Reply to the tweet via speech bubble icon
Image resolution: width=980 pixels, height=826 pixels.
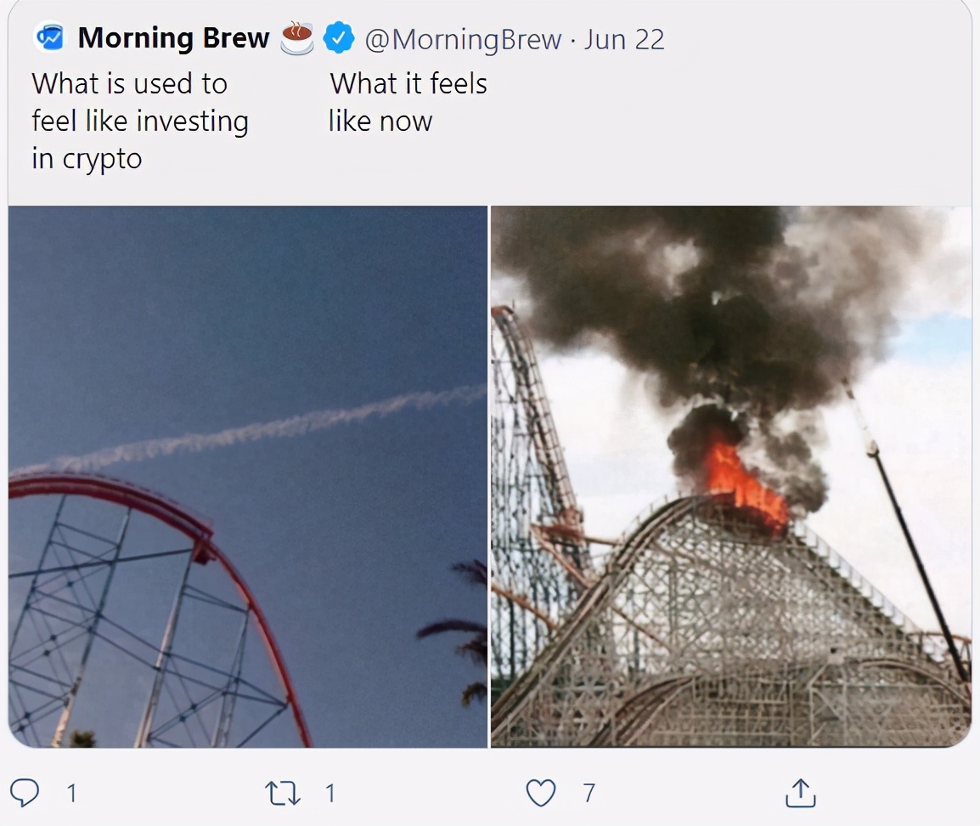point(27,793)
